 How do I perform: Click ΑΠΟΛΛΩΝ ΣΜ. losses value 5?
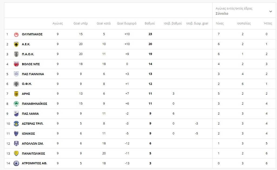[266, 143]
